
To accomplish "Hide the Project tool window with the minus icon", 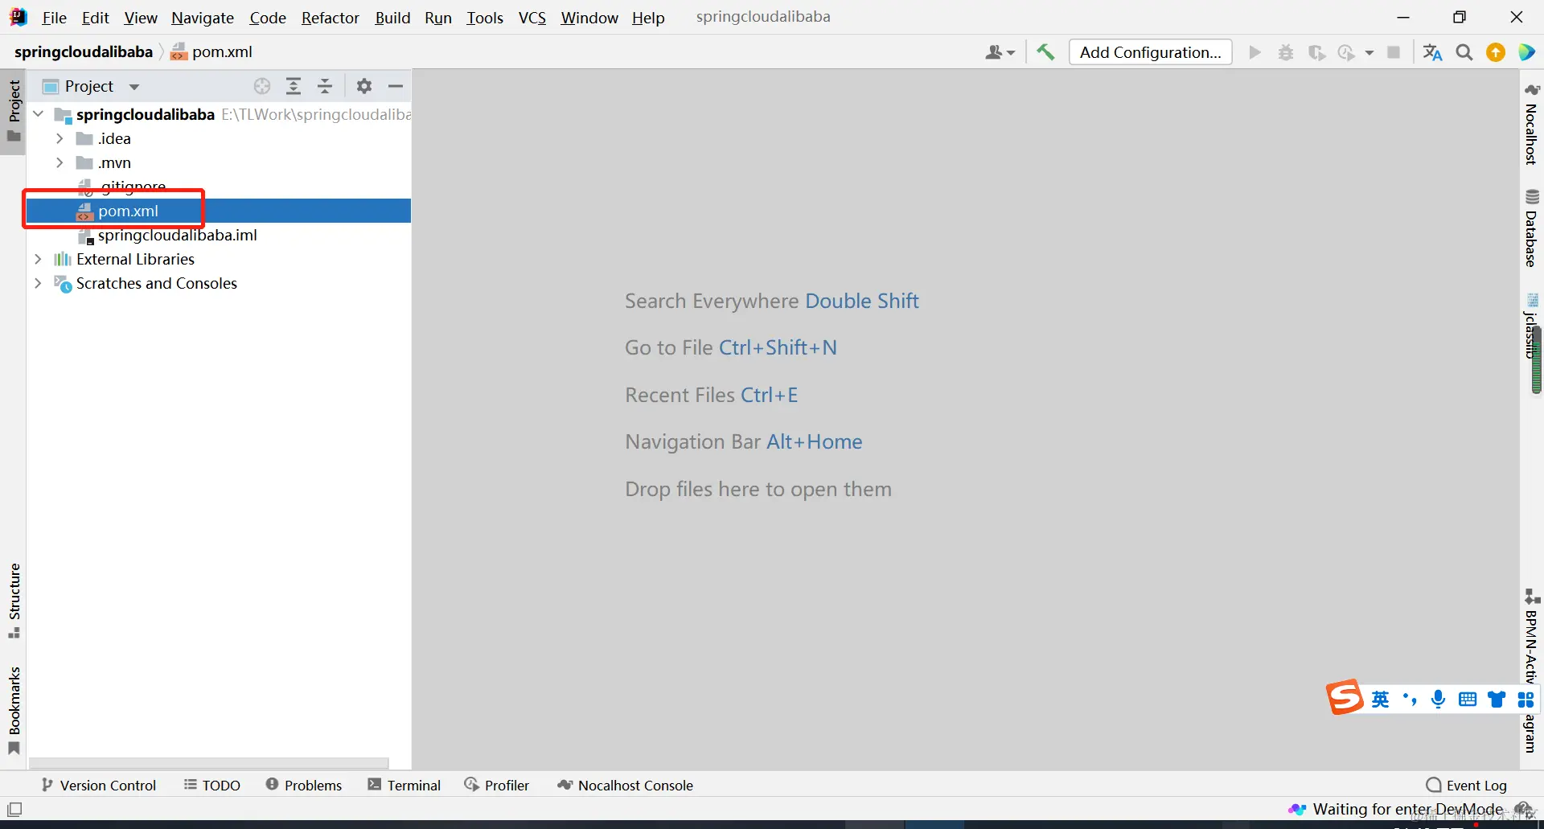I will pyautogui.click(x=396, y=86).
